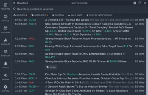Click the FSLR ticker symbol
This screenshot has width=148, height=95.
[x=32, y=74]
